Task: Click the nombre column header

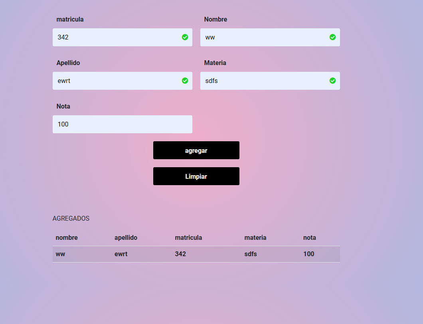Action: pyautogui.click(x=67, y=237)
